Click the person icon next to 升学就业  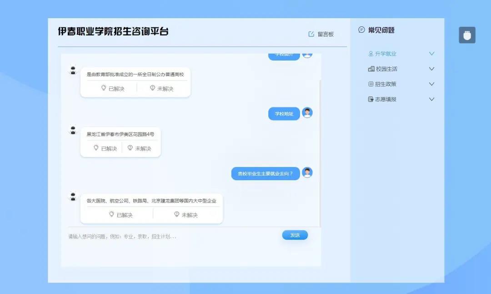371,53
